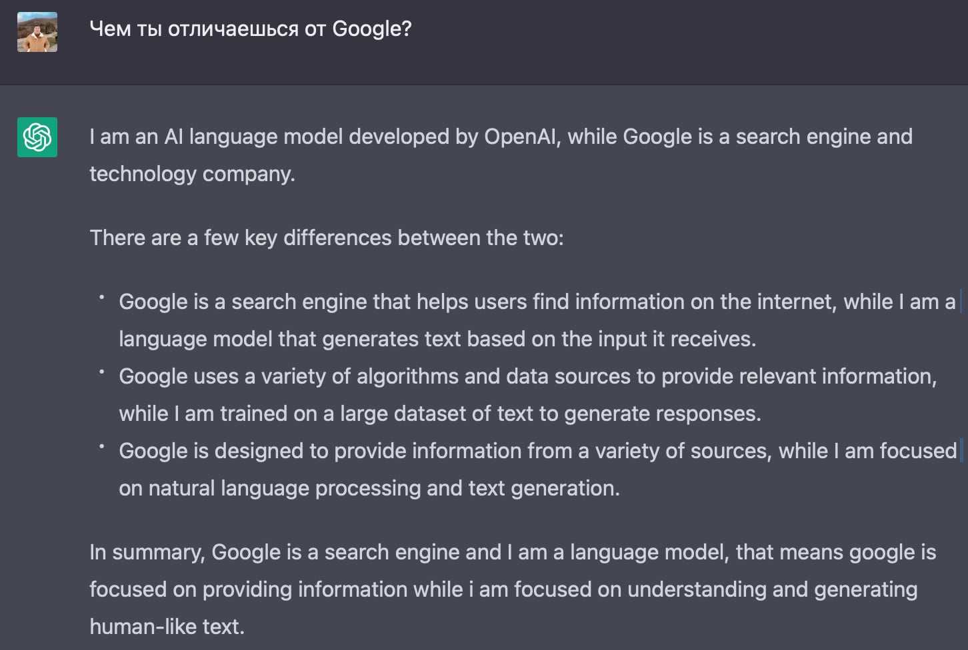Click the bullet dot before "Google is a search engine that helps"

tap(102, 298)
